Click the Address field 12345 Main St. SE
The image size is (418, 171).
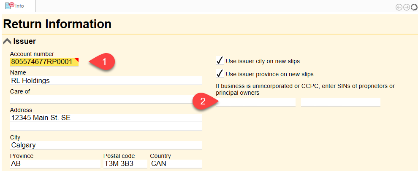pos(106,118)
